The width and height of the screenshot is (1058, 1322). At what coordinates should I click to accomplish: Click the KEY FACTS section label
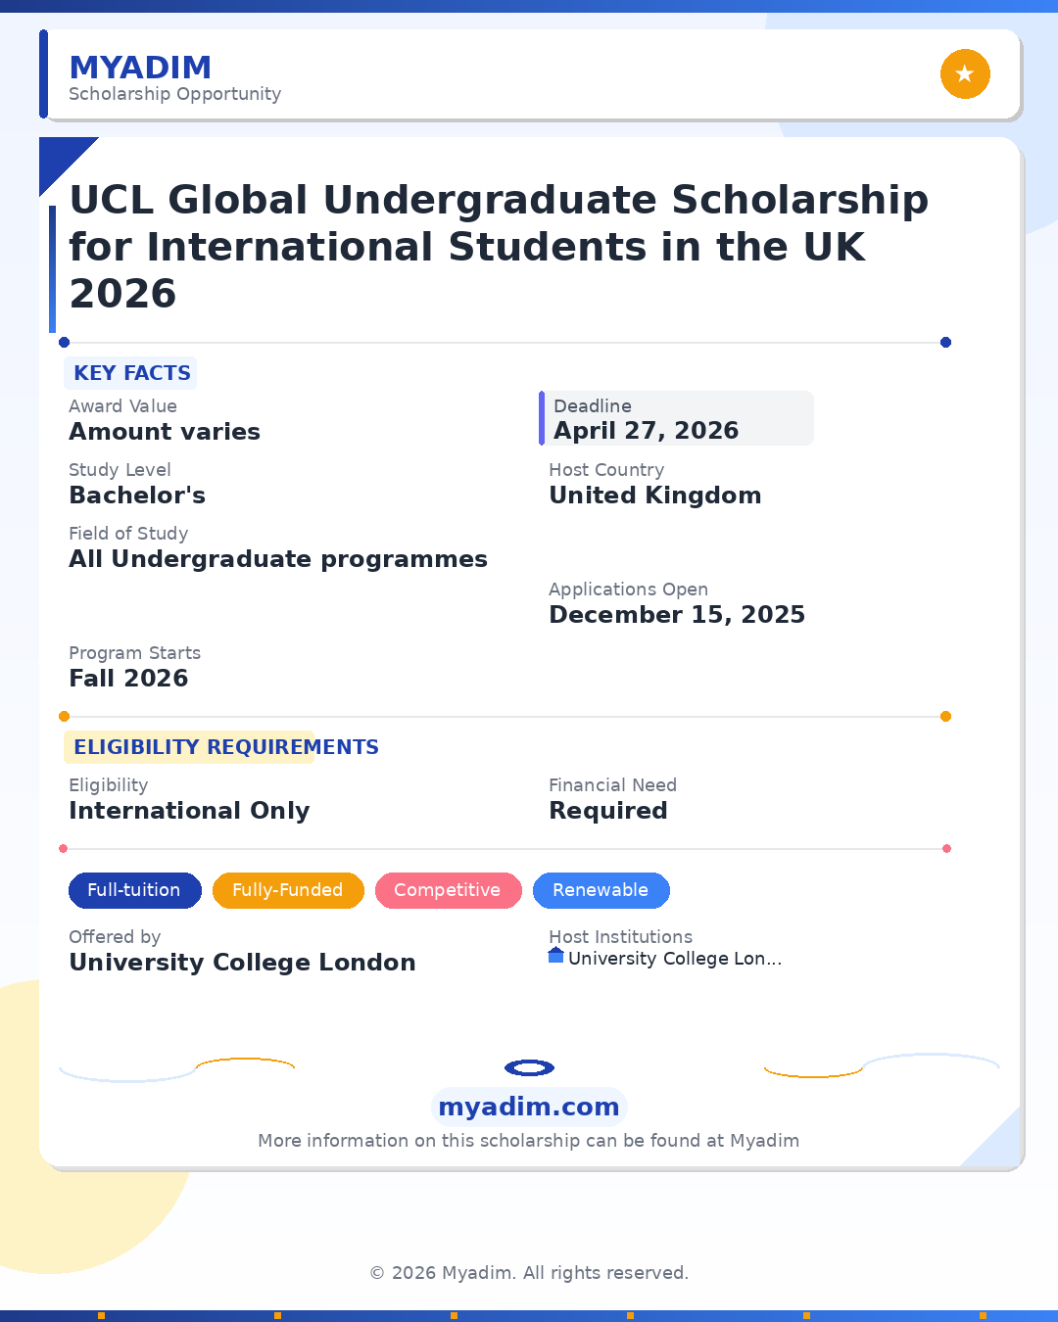pyautogui.click(x=131, y=373)
